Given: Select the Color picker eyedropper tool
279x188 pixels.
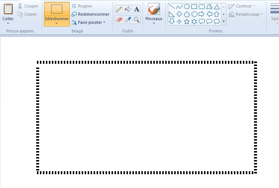Looking at the screenshot, I should pos(128,19).
